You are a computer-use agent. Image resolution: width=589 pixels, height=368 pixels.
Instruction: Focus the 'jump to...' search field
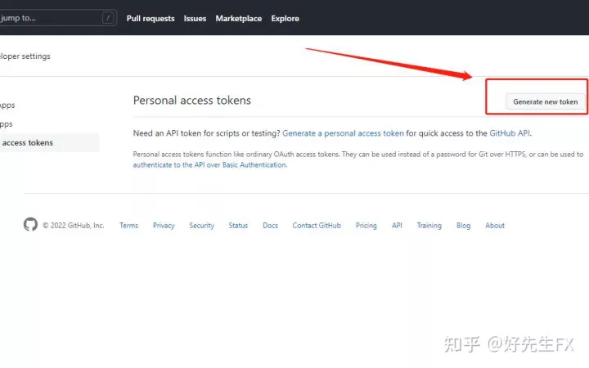click(58, 18)
